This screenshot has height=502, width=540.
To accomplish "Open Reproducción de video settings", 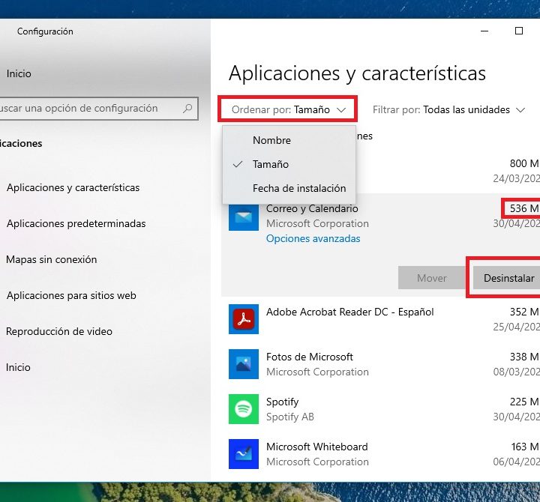I will coord(59,331).
